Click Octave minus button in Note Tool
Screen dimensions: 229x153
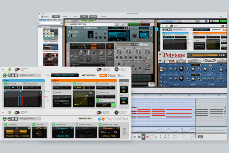pyautogui.click(x=58, y=97)
